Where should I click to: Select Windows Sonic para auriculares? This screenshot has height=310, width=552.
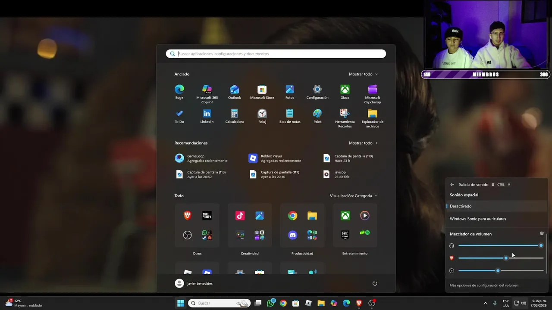click(x=496, y=219)
